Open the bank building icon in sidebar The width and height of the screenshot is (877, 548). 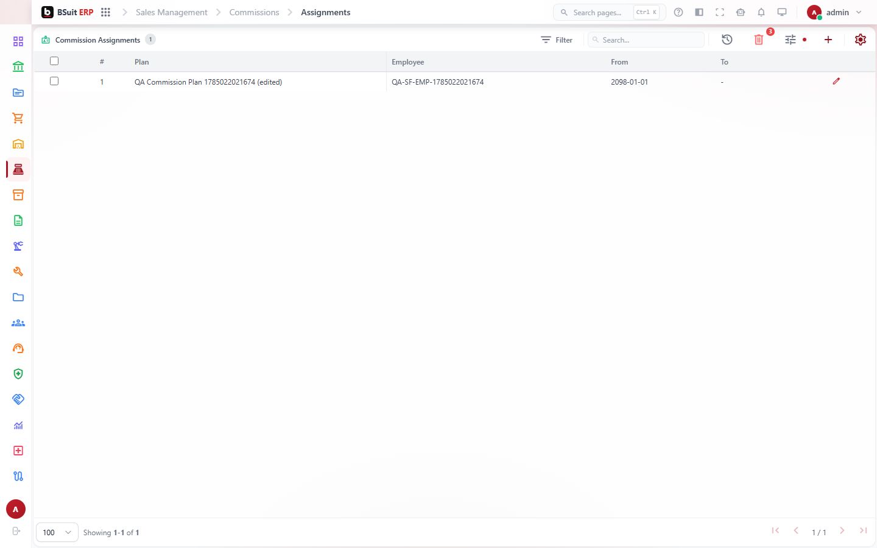[18, 67]
